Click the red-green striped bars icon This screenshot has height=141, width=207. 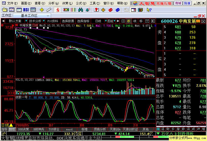pyautogui.click(x=73, y=10)
